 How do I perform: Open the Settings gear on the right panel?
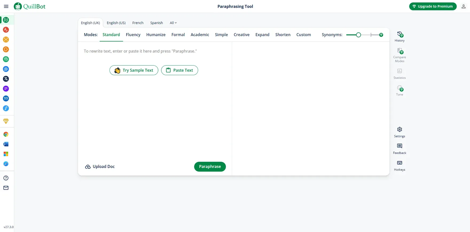(x=399, y=132)
